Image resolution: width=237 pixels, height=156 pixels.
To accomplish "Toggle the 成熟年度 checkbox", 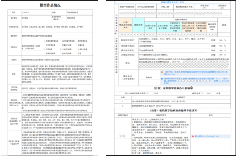I will [x=202, y=93].
